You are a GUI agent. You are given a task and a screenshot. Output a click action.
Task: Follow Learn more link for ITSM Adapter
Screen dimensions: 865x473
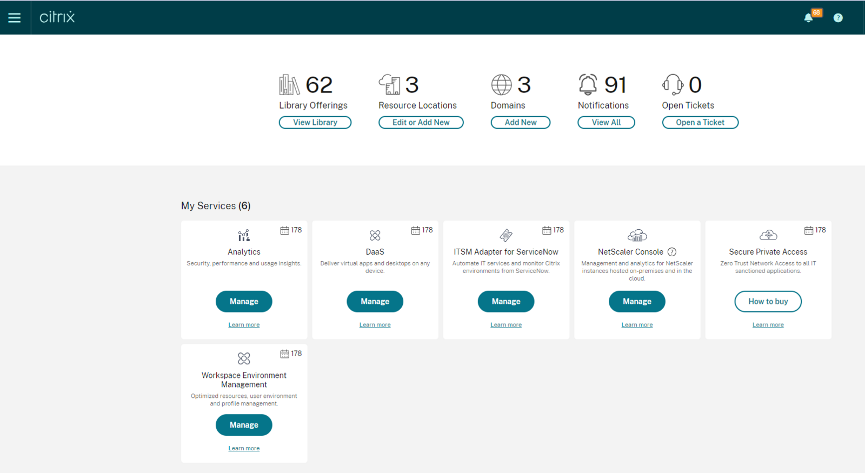(x=506, y=325)
